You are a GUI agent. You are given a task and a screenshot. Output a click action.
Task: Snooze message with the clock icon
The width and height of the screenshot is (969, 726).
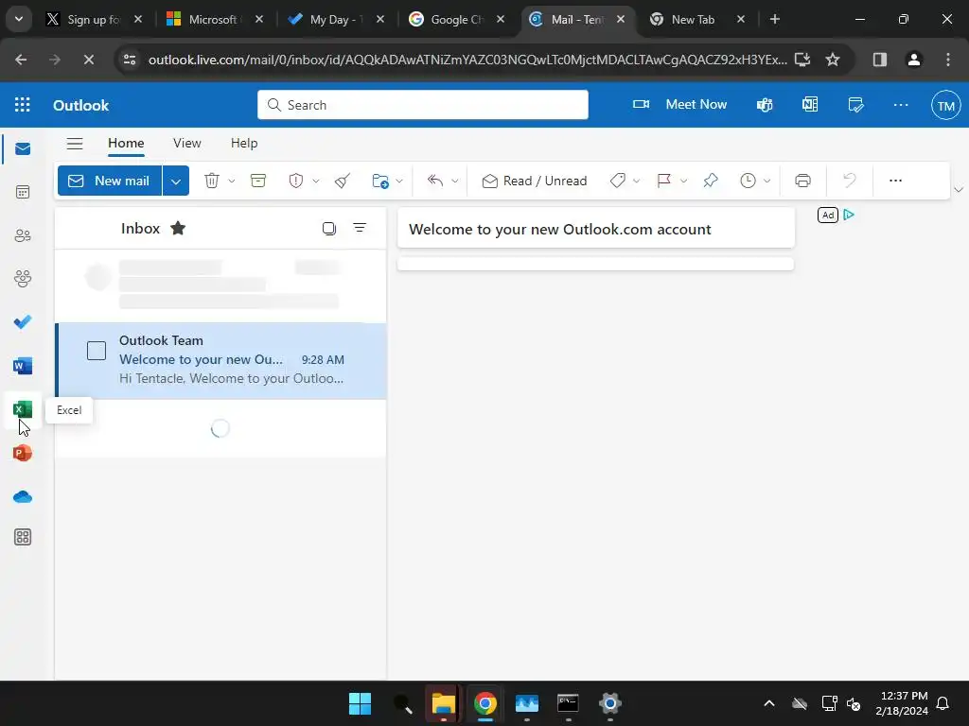[748, 181]
